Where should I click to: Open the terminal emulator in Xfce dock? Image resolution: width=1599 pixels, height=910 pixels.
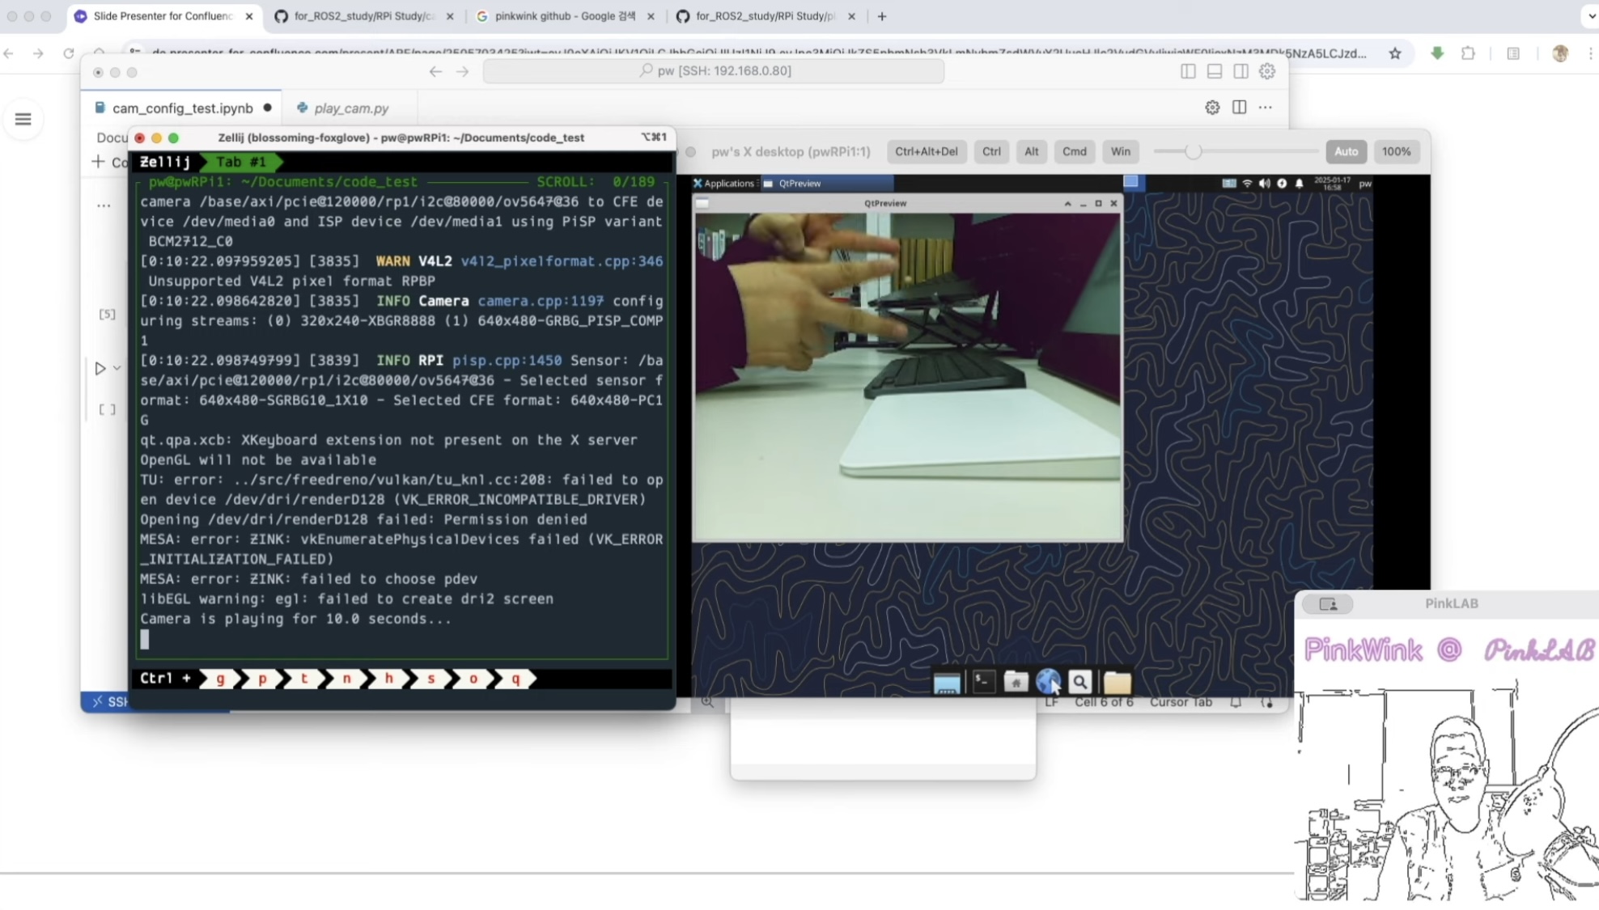983,682
